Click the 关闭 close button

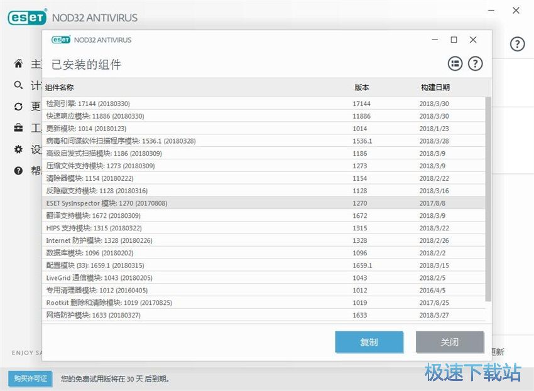pyautogui.click(x=450, y=342)
